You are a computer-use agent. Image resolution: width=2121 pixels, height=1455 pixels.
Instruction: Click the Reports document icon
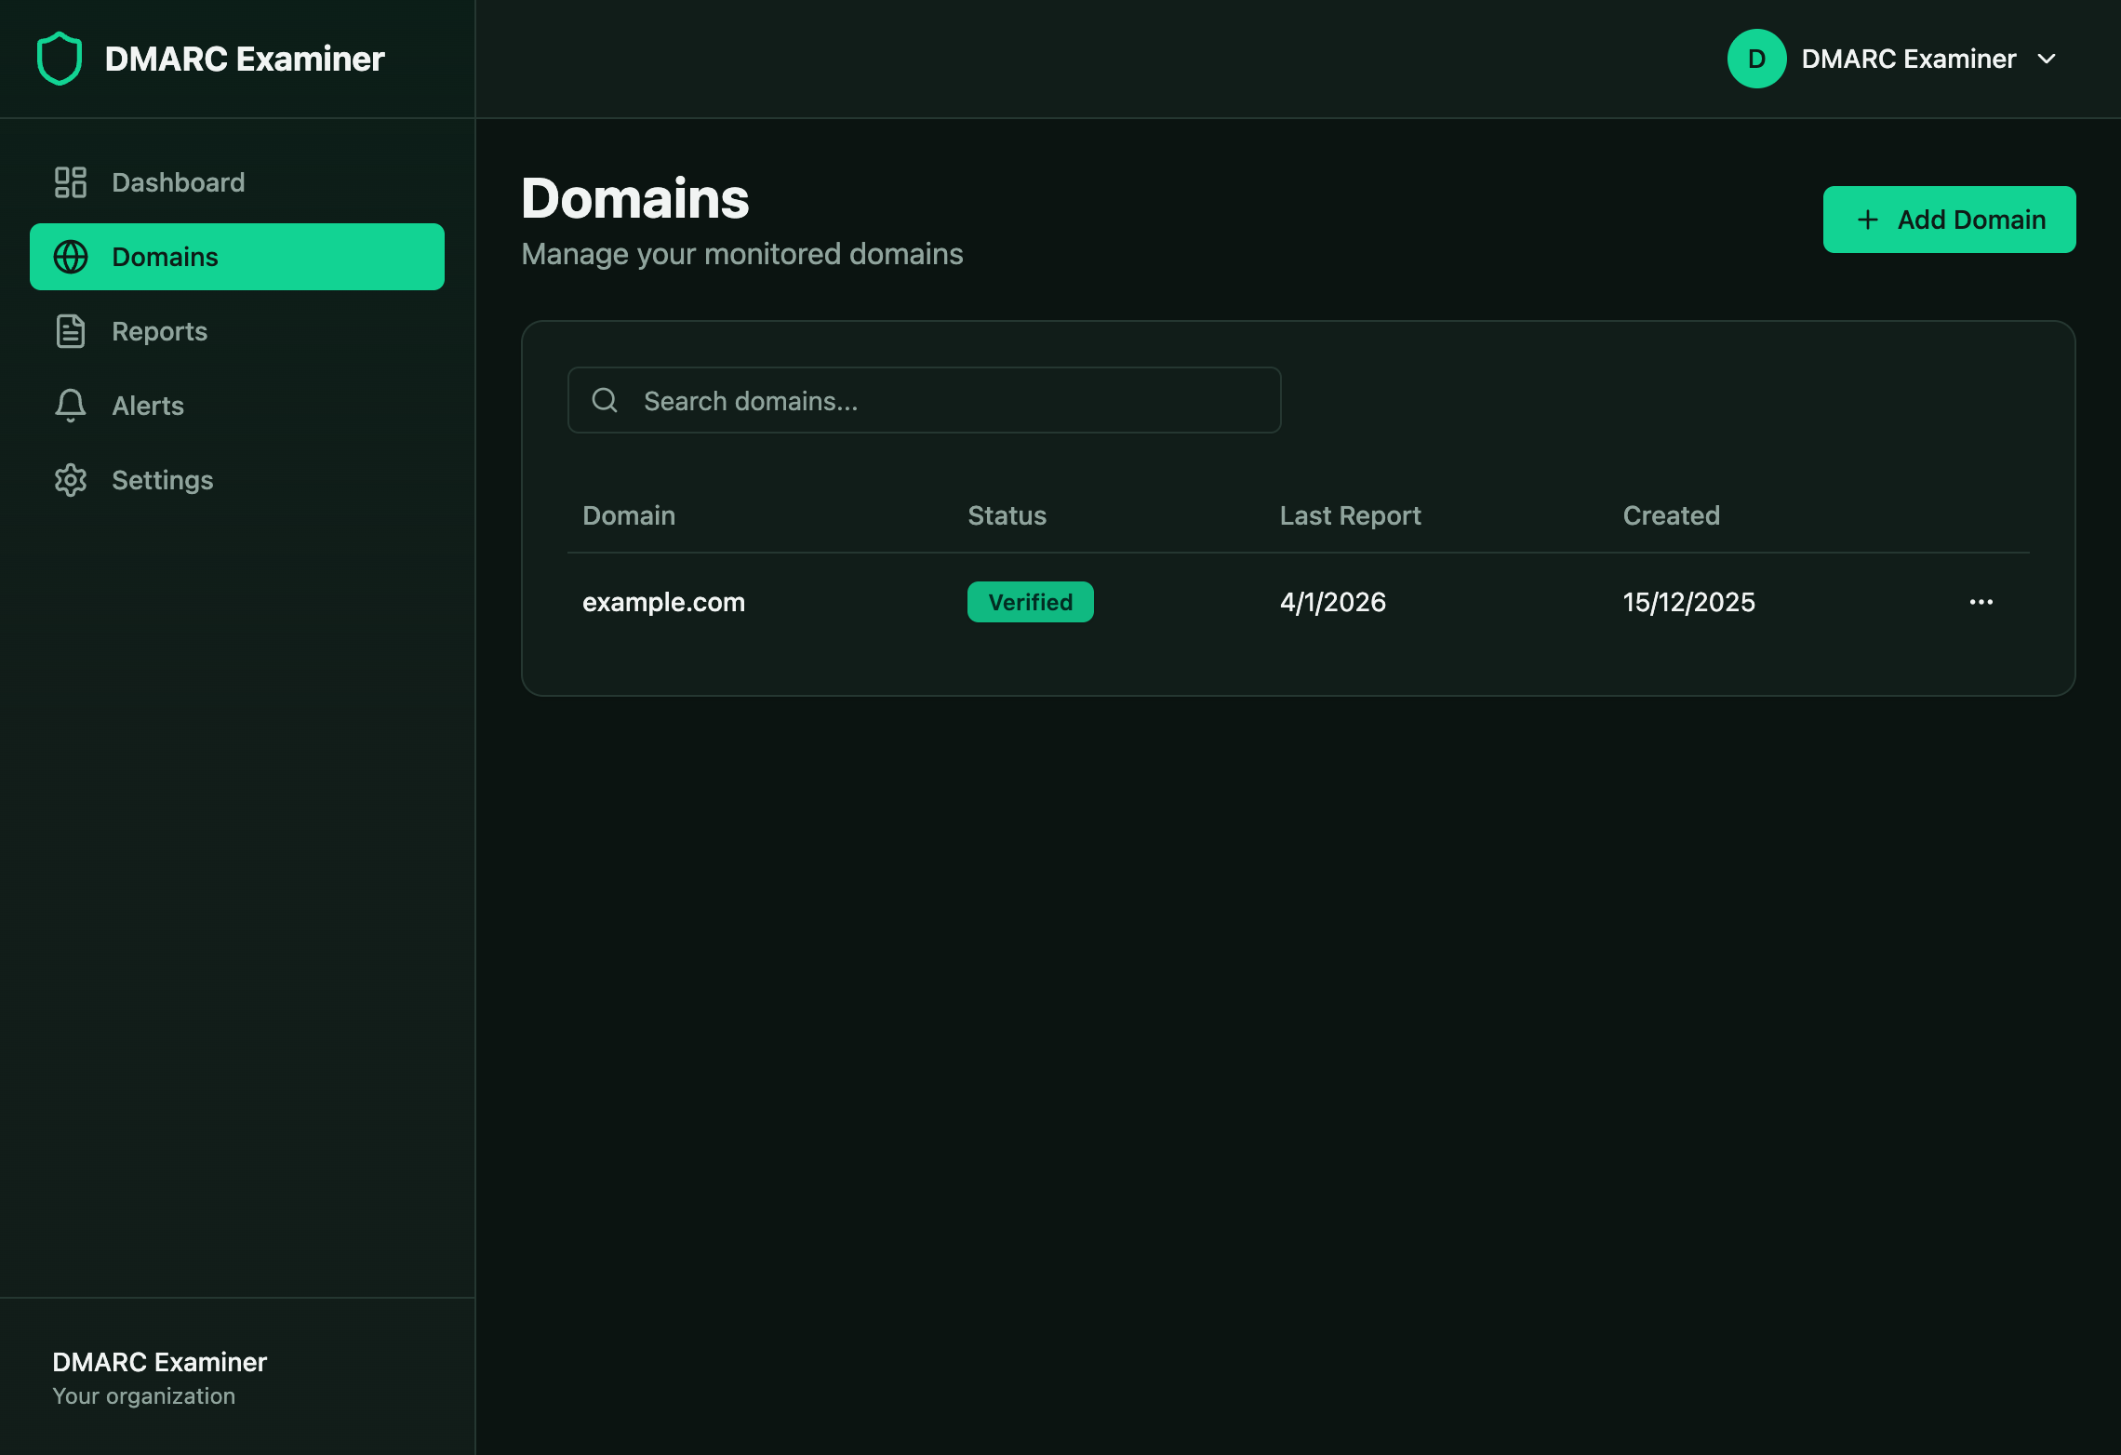pyautogui.click(x=71, y=331)
